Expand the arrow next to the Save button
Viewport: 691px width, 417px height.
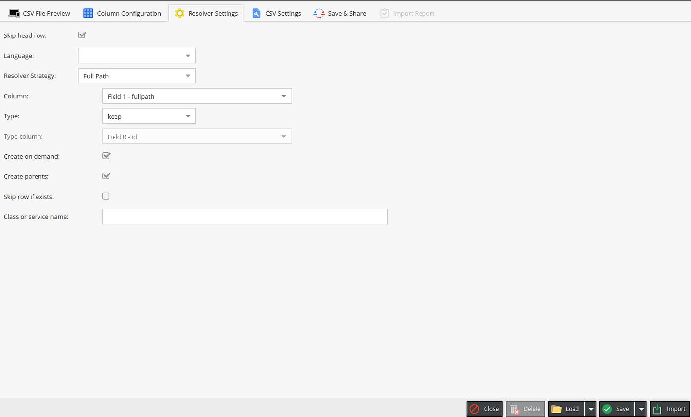pyautogui.click(x=640, y=409)
